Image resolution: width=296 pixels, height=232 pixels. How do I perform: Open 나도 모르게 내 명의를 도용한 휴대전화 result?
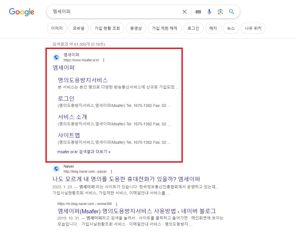126,179
